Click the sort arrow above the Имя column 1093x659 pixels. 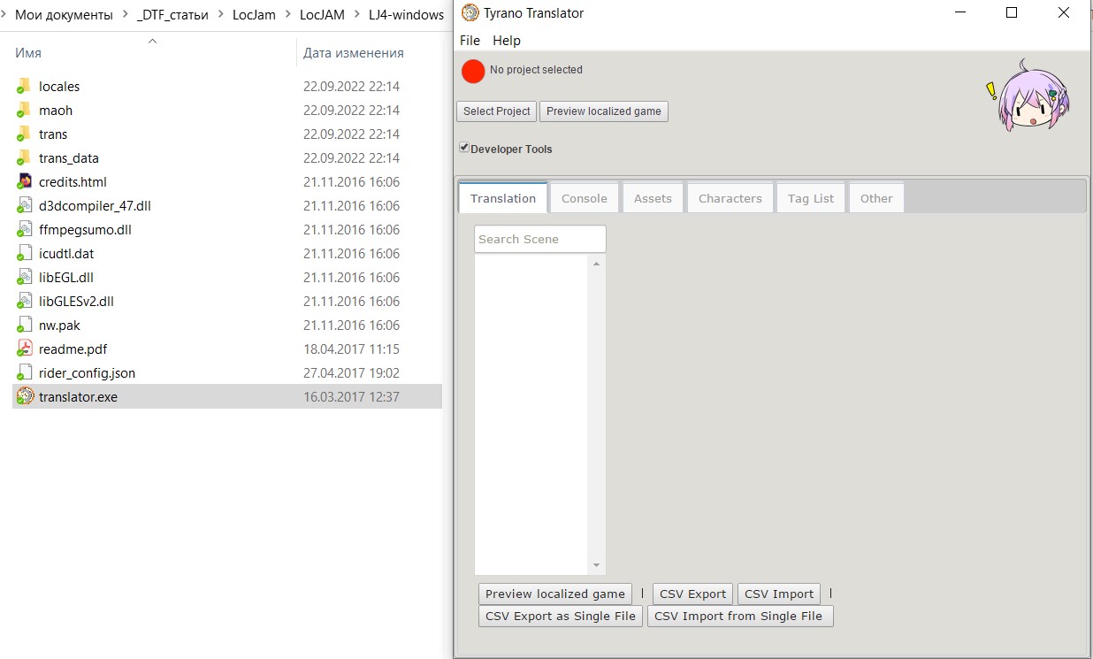[152, 41]
